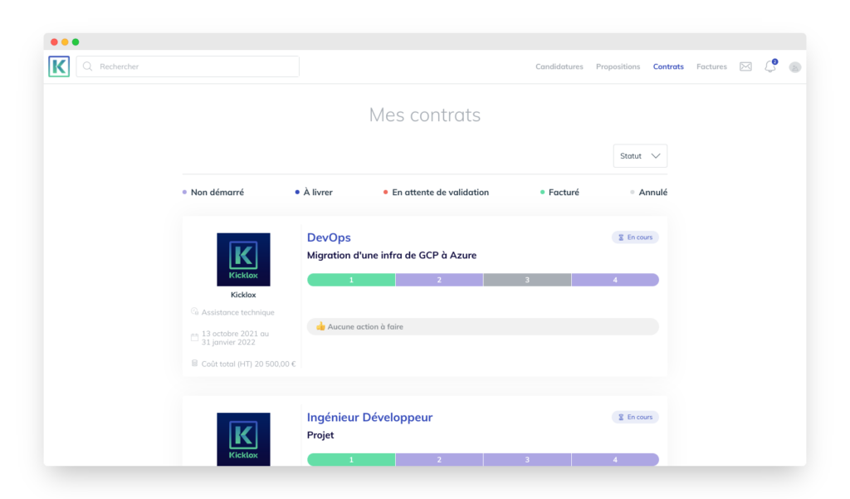Select step 4 of the DevOps progress bar
Viewport: 850px width, 499px height.
(x=615, y=280)
